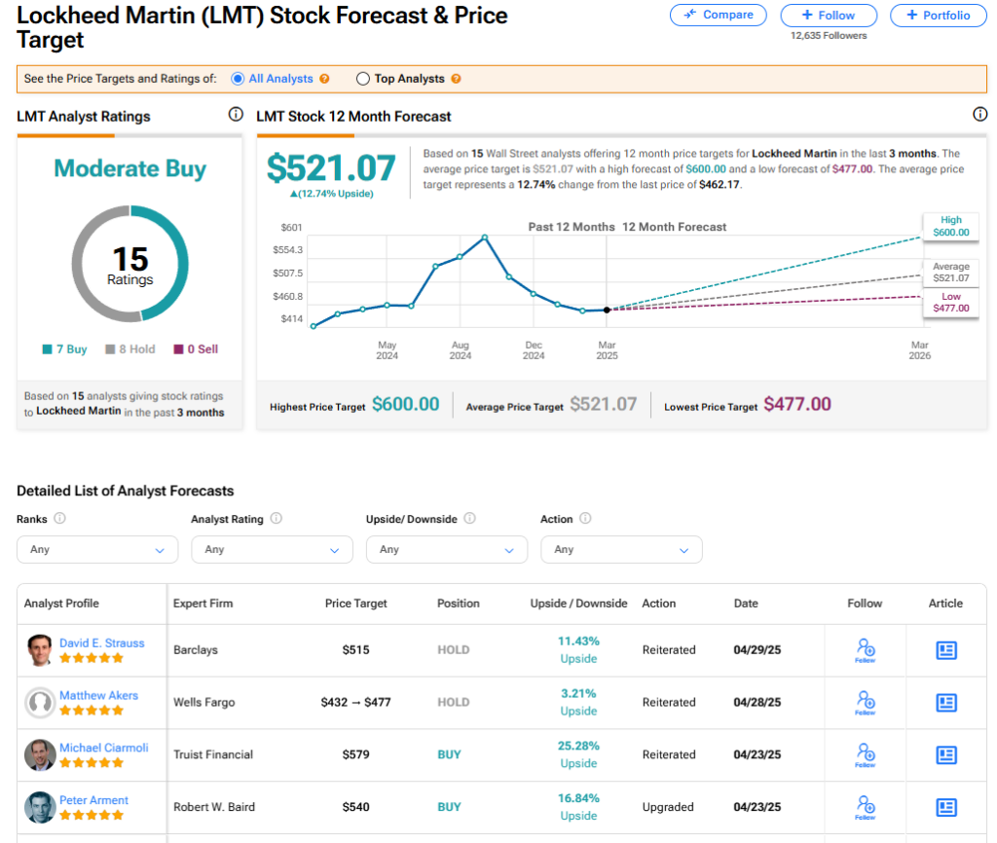The image size is (997, 843).
Task: Click Truist Financial price target $579
Action: pos(356,754)
